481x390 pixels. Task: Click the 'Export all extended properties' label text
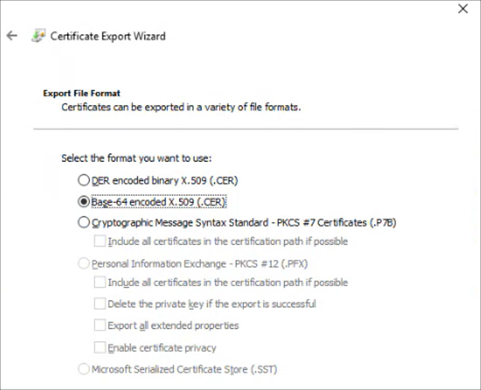173,326
